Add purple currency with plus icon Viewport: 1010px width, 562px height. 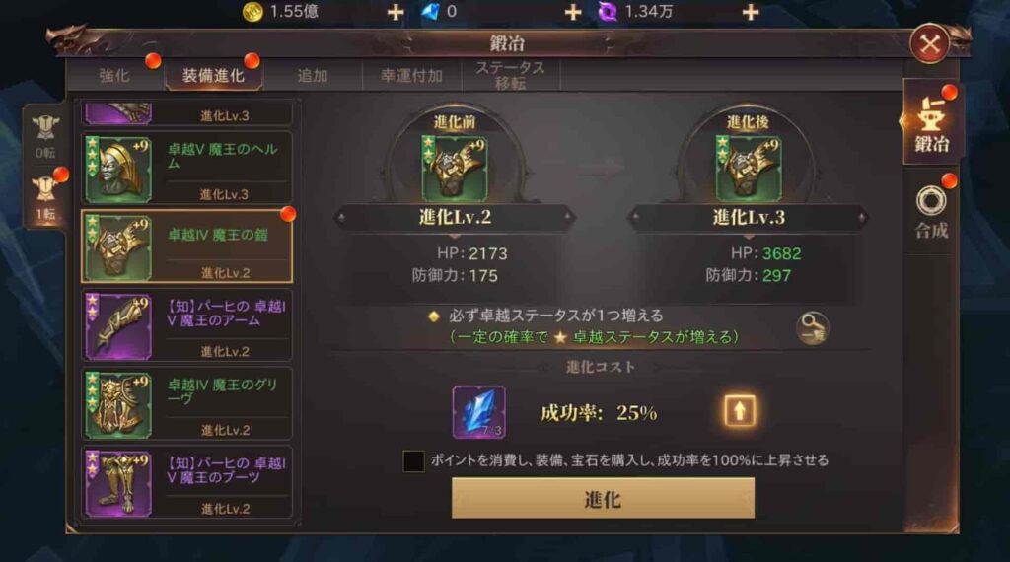coord(751,12)
